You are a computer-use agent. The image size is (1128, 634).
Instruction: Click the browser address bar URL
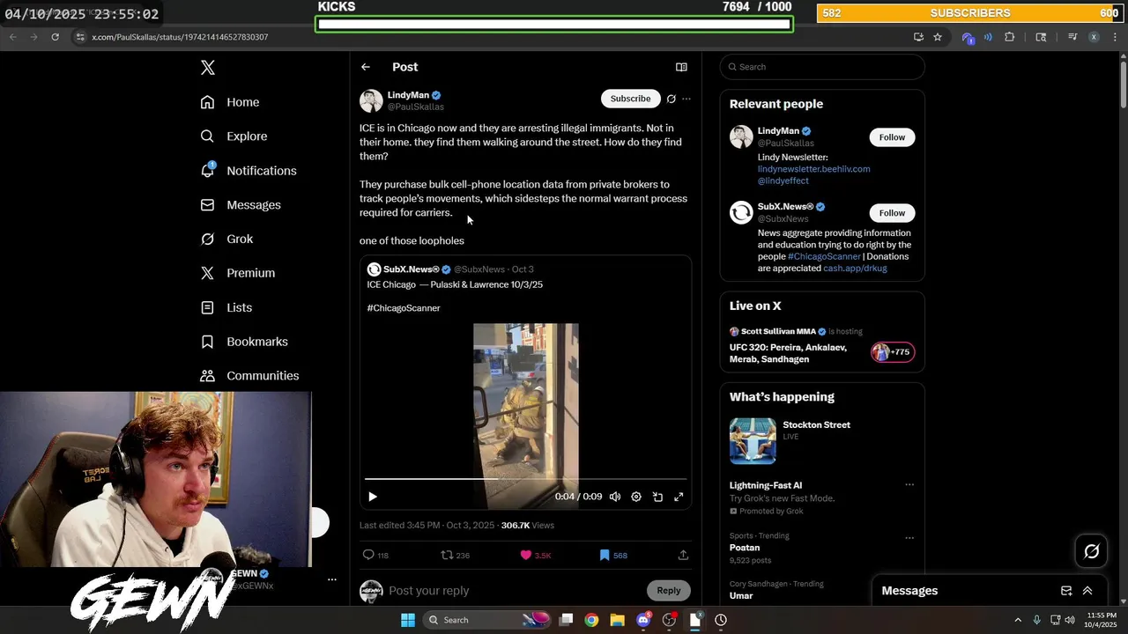point(180,37)
